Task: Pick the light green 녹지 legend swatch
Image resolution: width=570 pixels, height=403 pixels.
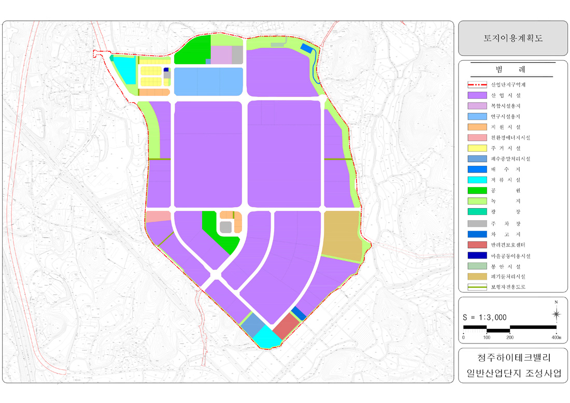Action: 477,201
